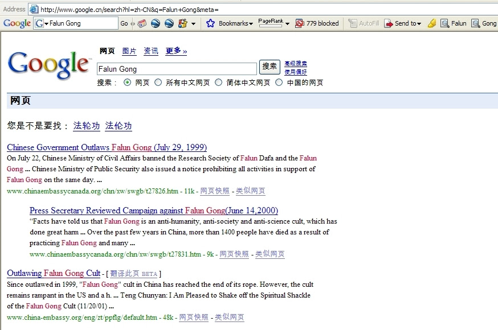Open Chinese Government Outlaws Falun Gong result
The width and height of the screenshot is (498, 330).
pyautogui.click(x=107, y=147)
